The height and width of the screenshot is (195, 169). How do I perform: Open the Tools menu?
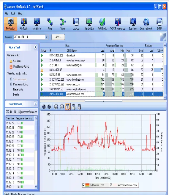tap(13, 14)
